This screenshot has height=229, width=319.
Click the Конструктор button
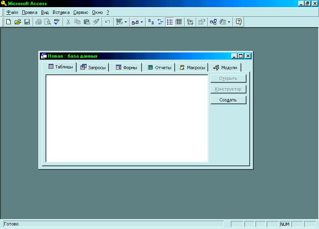tap(228, 89)
